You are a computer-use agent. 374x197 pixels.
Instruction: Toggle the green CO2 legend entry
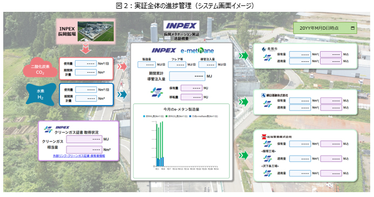(176, 116)
